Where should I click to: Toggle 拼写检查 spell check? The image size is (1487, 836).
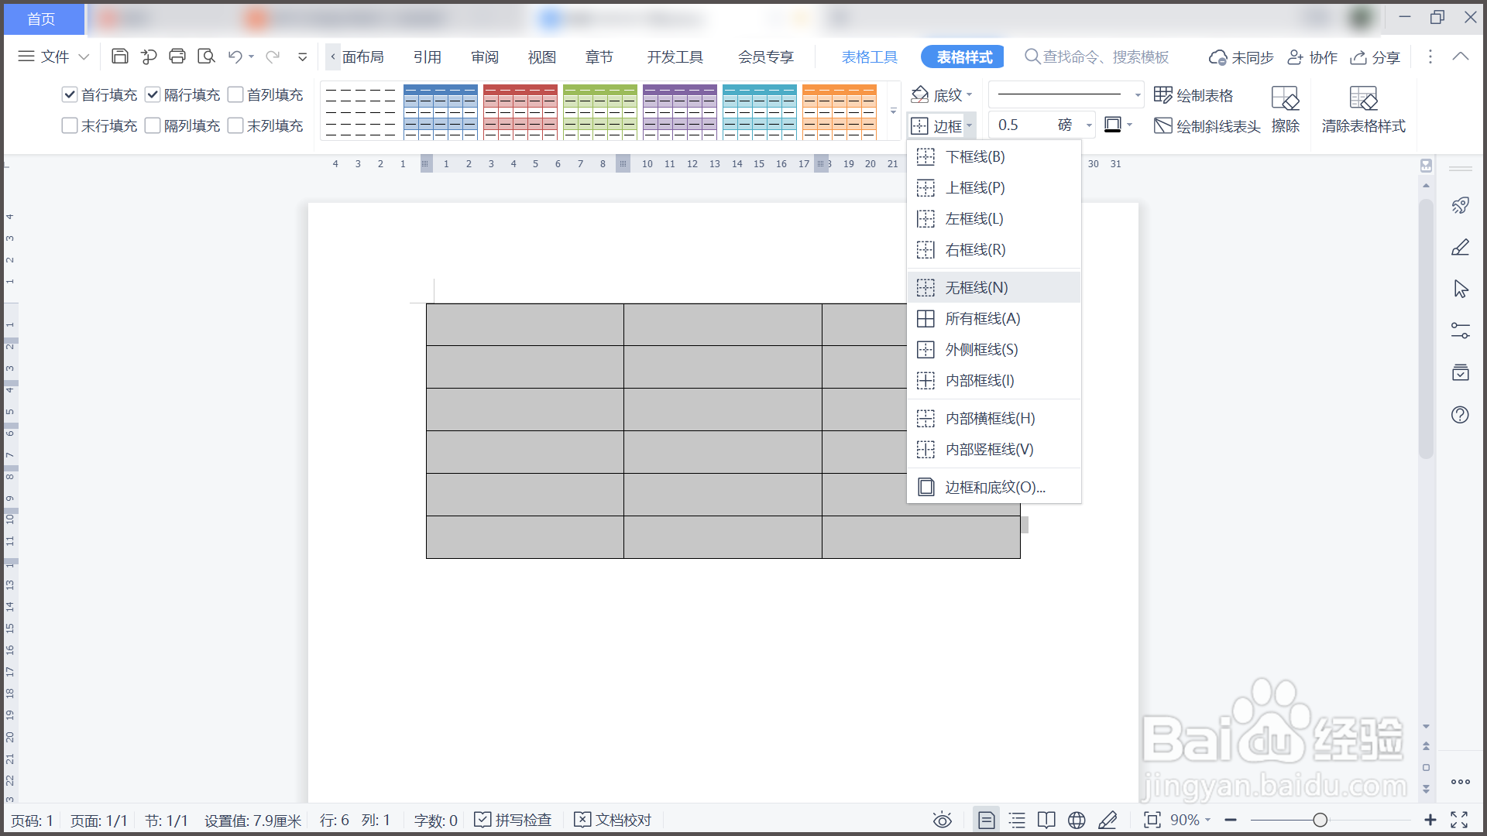point(513,820)
